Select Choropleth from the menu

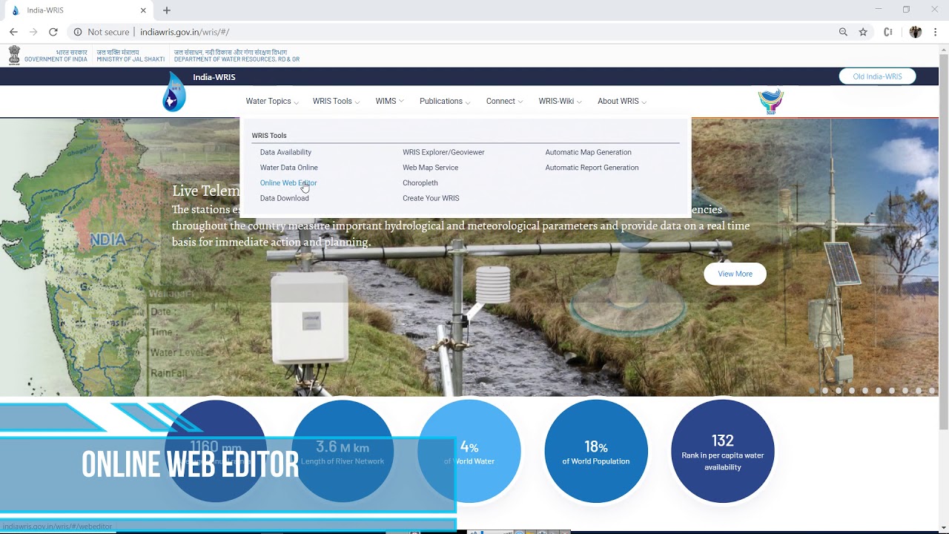pos(420,183)
